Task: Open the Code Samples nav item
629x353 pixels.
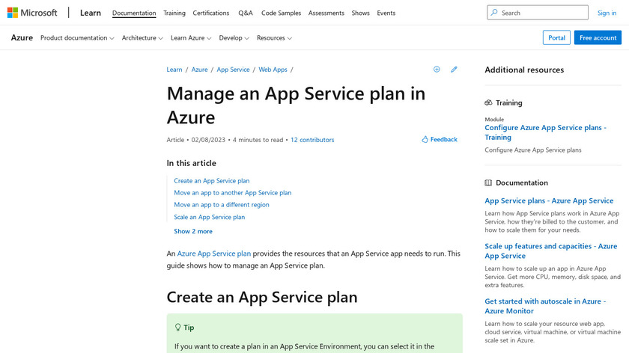Action: pos(282,13)
